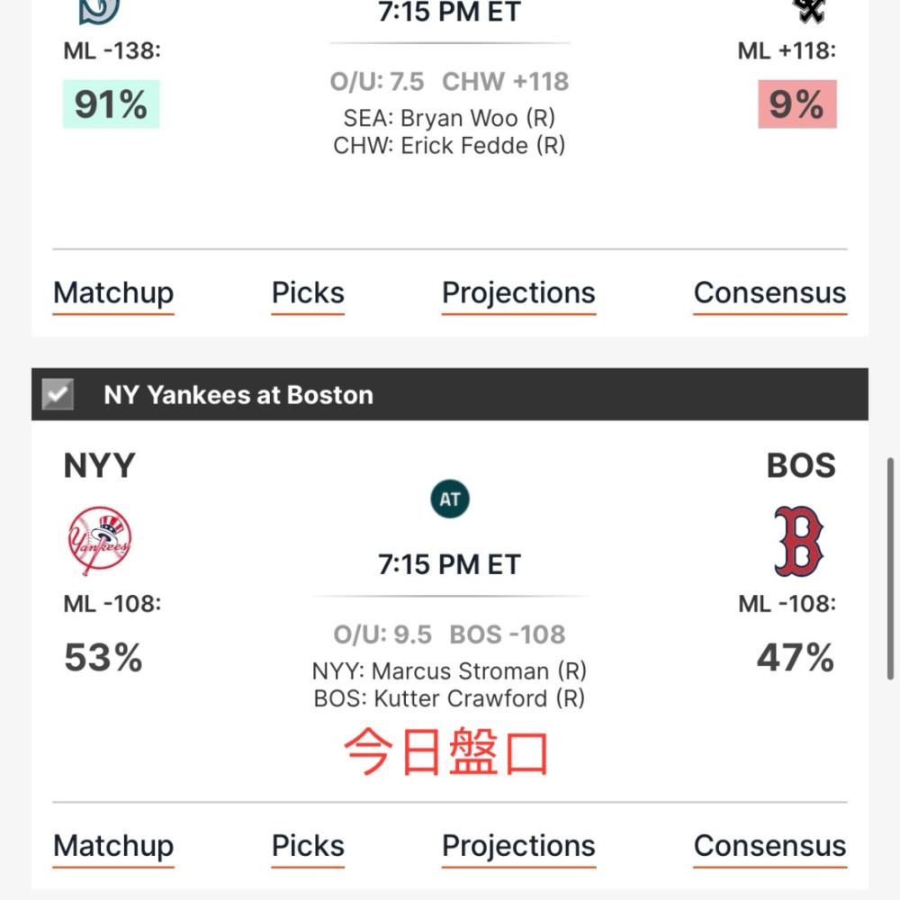Open Matchup for Seattle versus White Sox
This screenshot has width=900, height=900.
113,293
